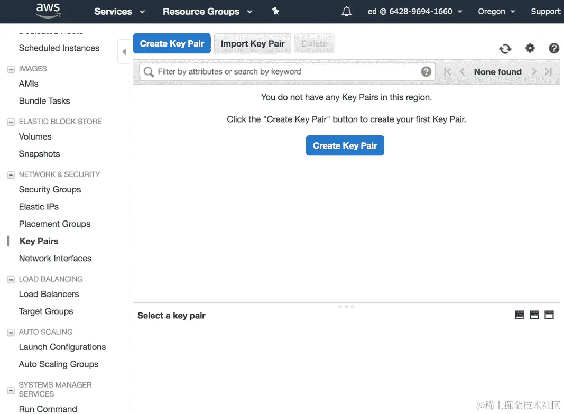Image resolution: width=564 pixels, height=414 pixels.
Task: Click the 'None found' pagination text
Action: (x=497, y=72)
